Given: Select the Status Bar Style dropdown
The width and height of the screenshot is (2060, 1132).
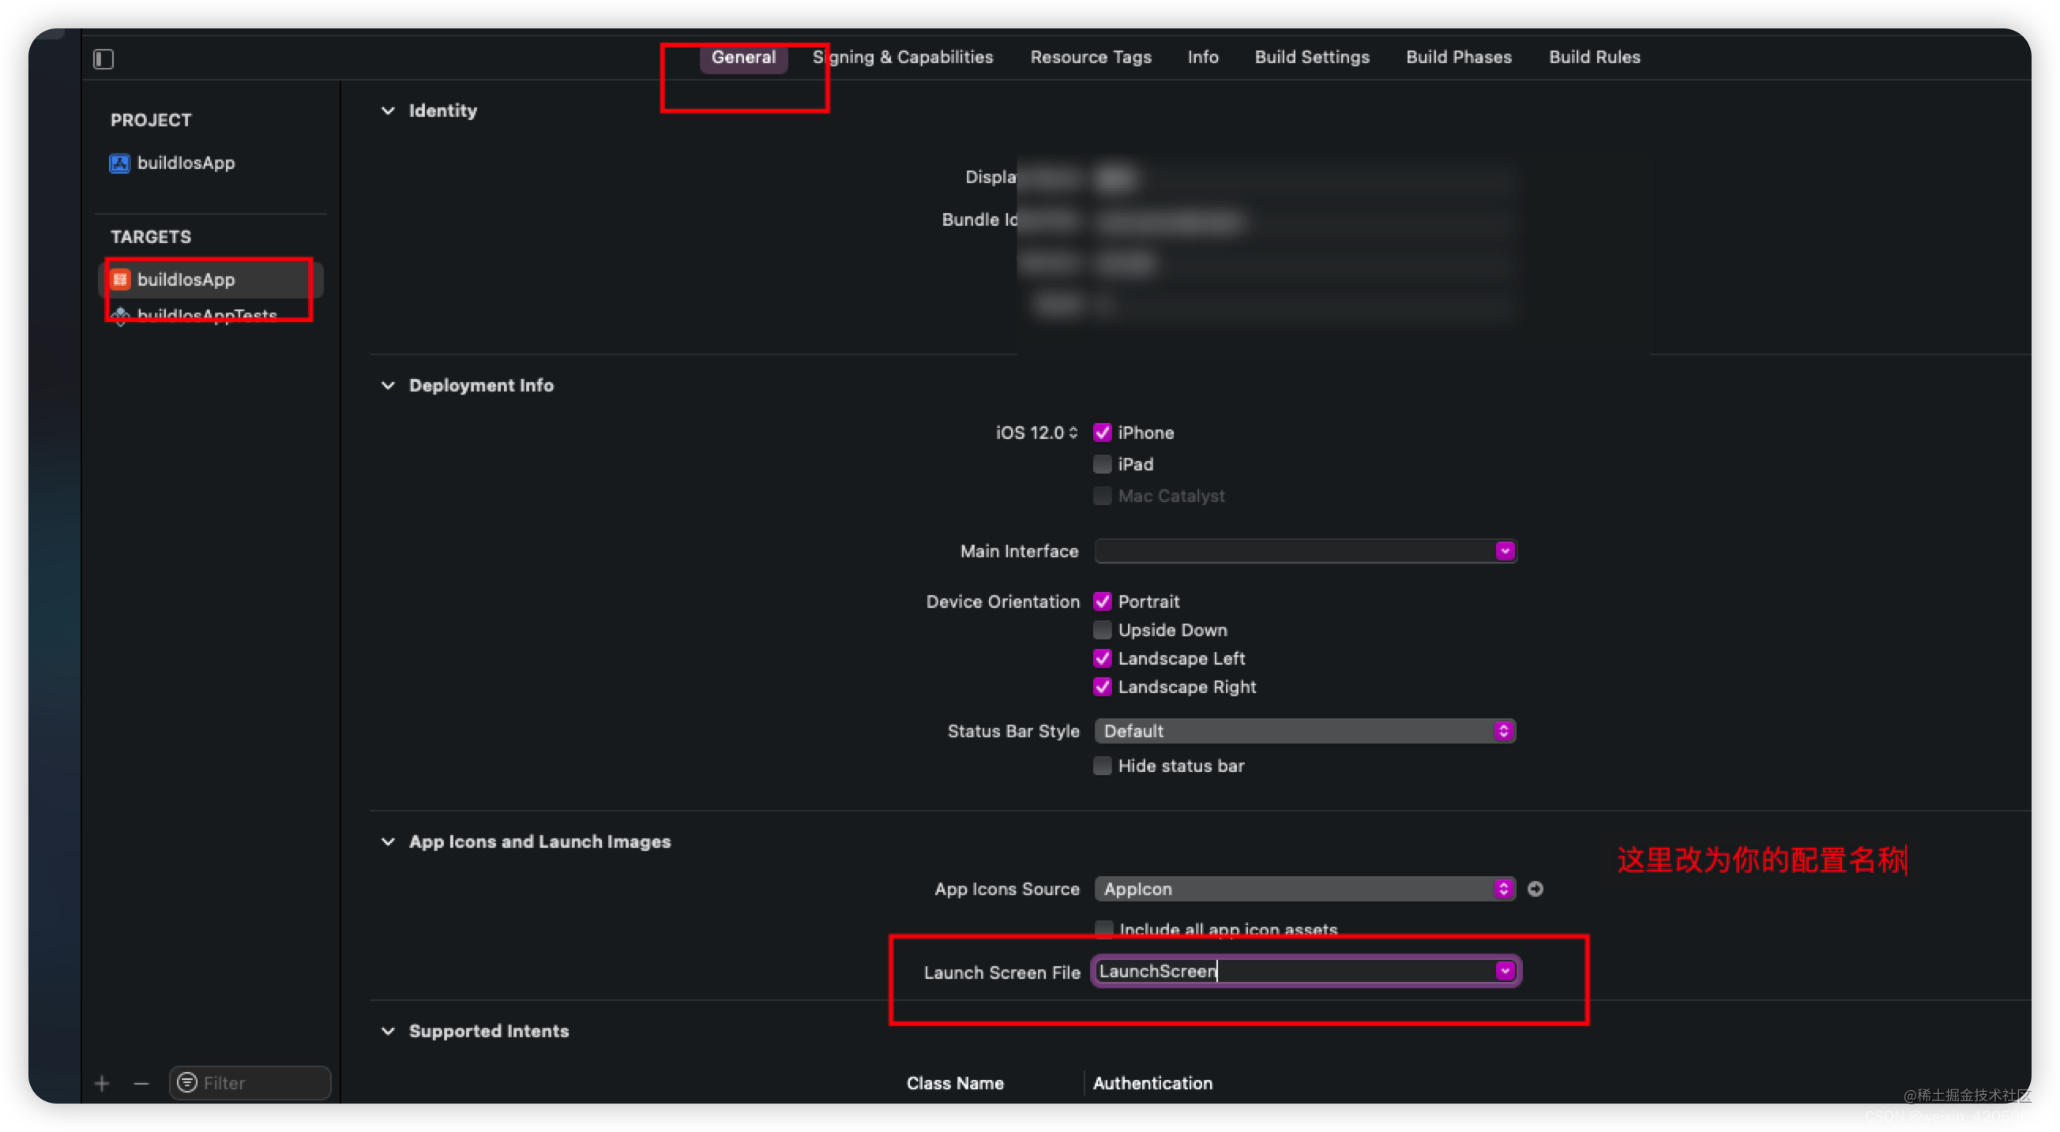Looking at the screenshot, I should 1304,729.
